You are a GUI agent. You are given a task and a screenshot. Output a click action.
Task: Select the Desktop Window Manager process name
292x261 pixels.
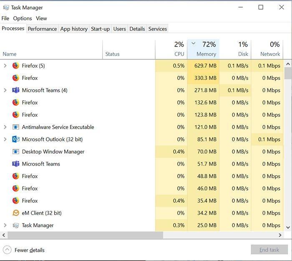(53, 152)
